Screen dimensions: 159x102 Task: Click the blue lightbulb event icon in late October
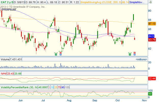click(x=135, y=54)
